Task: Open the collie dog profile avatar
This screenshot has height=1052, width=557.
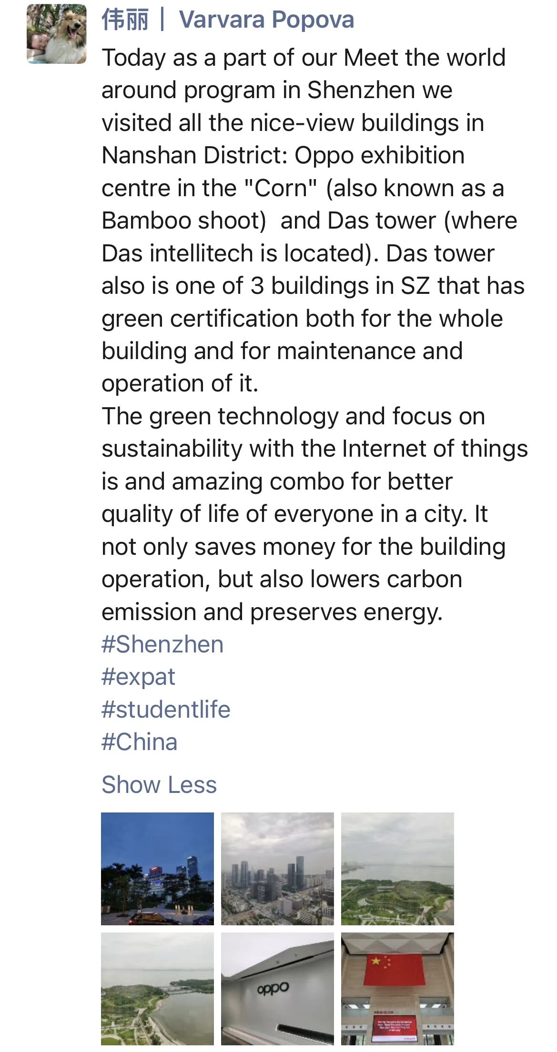Action: pyautogui.click(x=56, y=34)
